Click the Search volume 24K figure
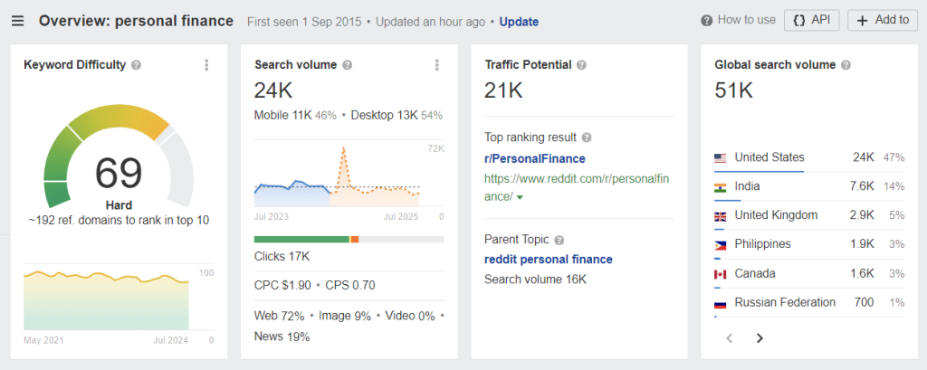The width and height of the screenshot is (927, 370). pos(273,91)
